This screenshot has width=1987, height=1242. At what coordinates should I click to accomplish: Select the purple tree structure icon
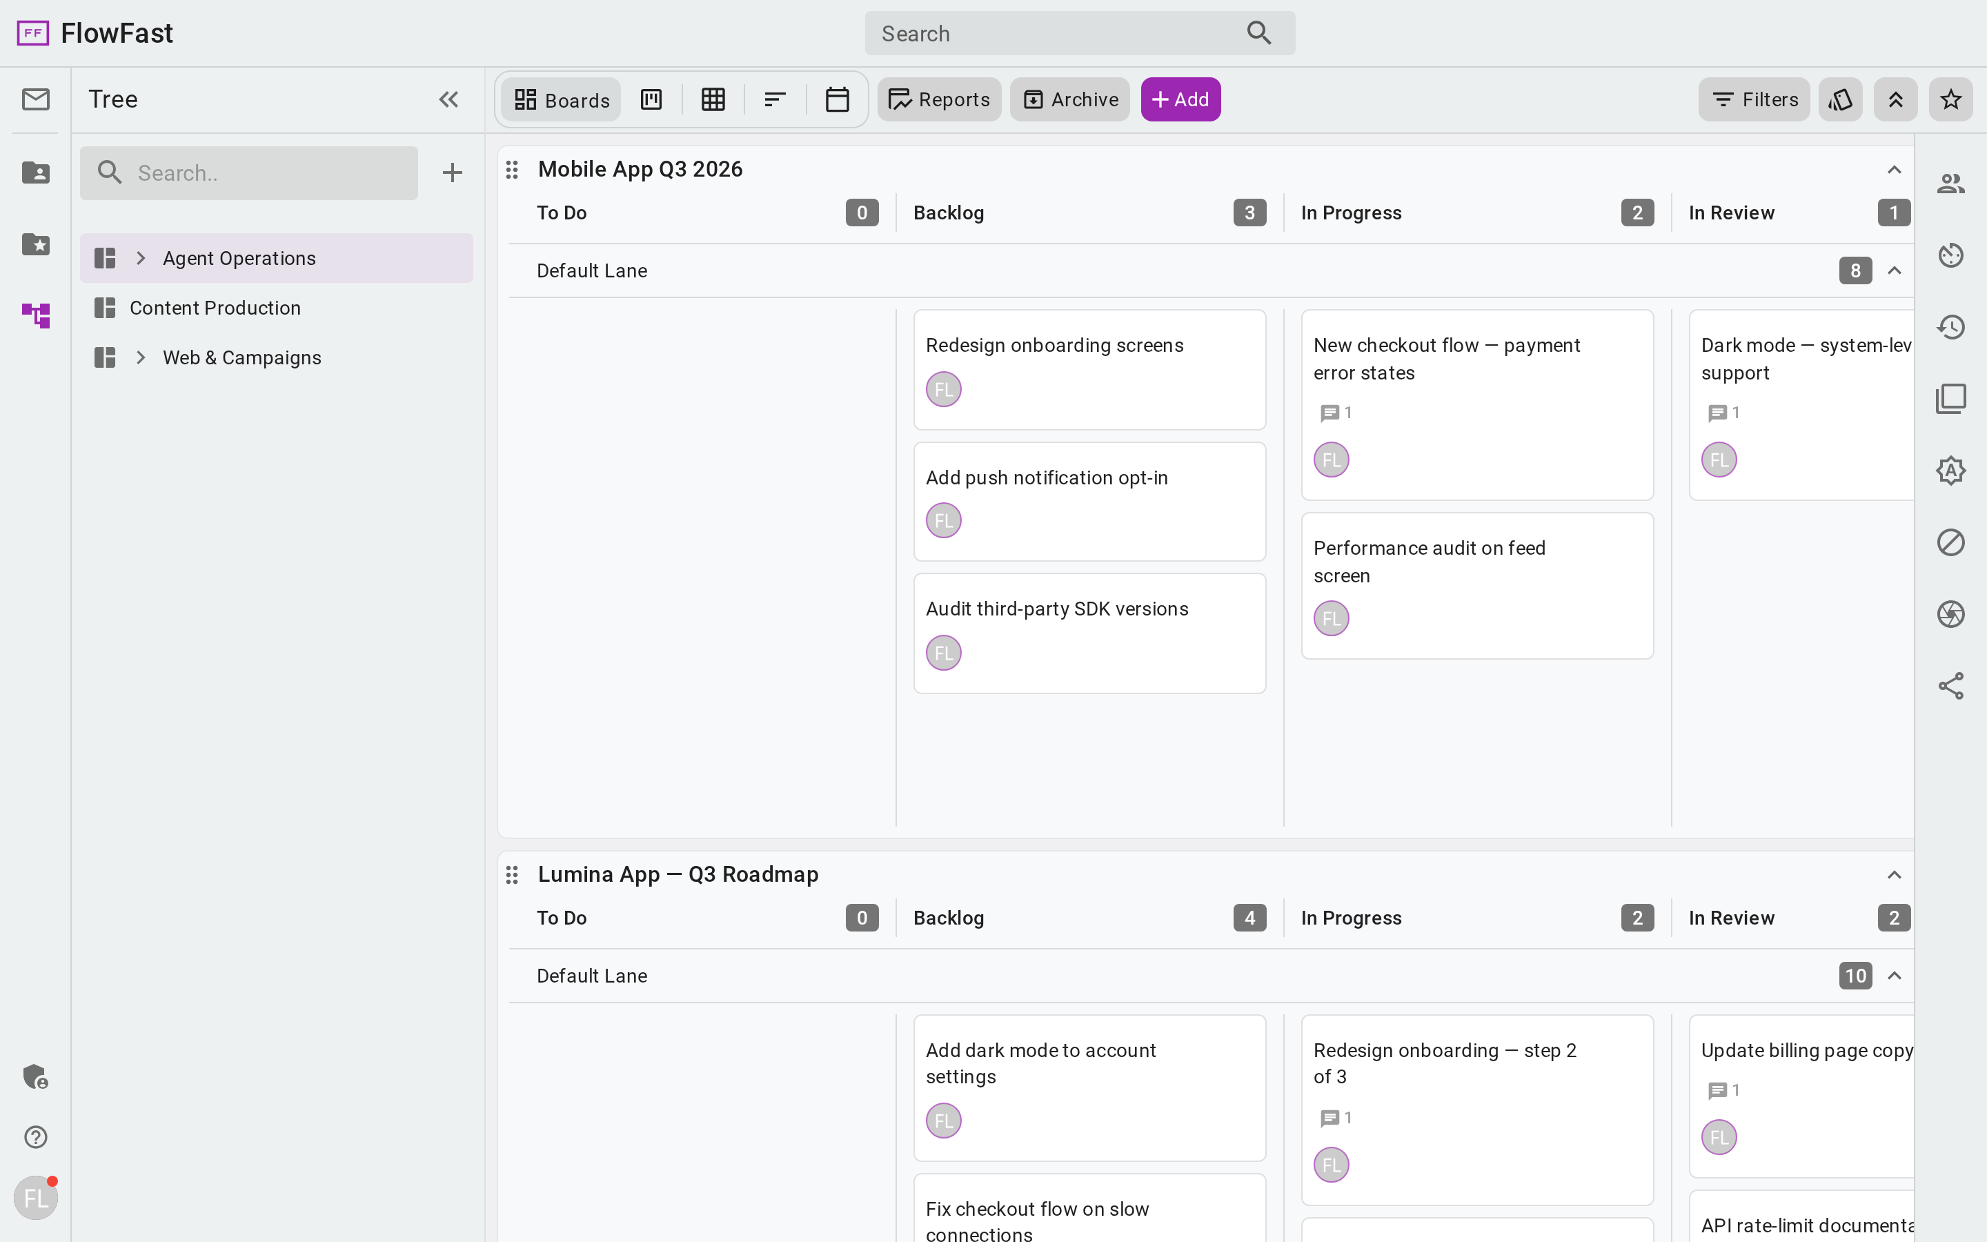pos(35,315)
